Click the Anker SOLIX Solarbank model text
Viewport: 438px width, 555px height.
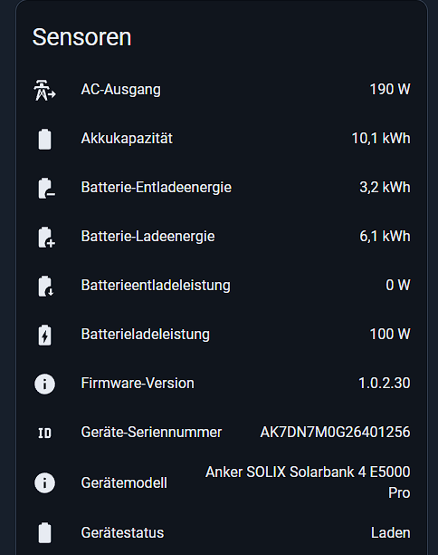pos(308,482)
